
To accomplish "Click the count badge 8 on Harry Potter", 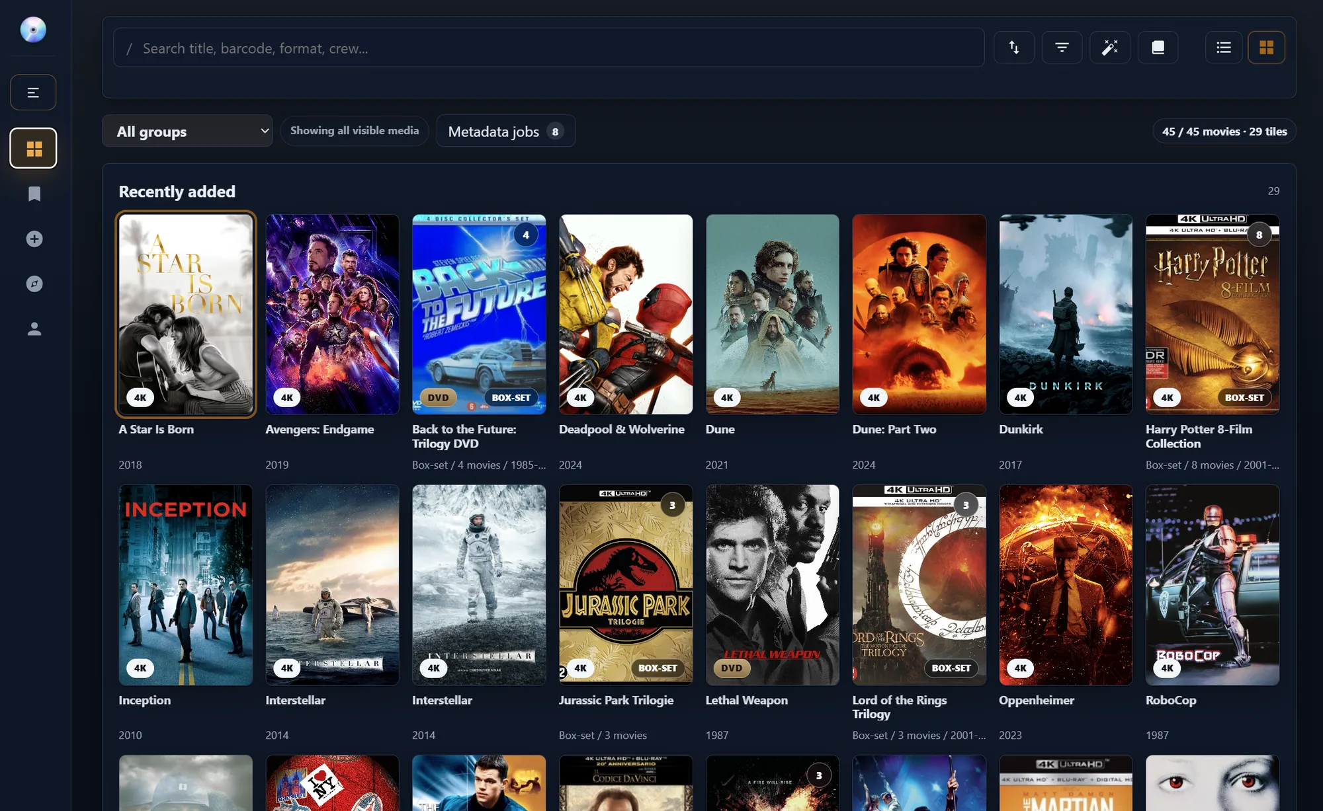I will (x=1259, y=235).
